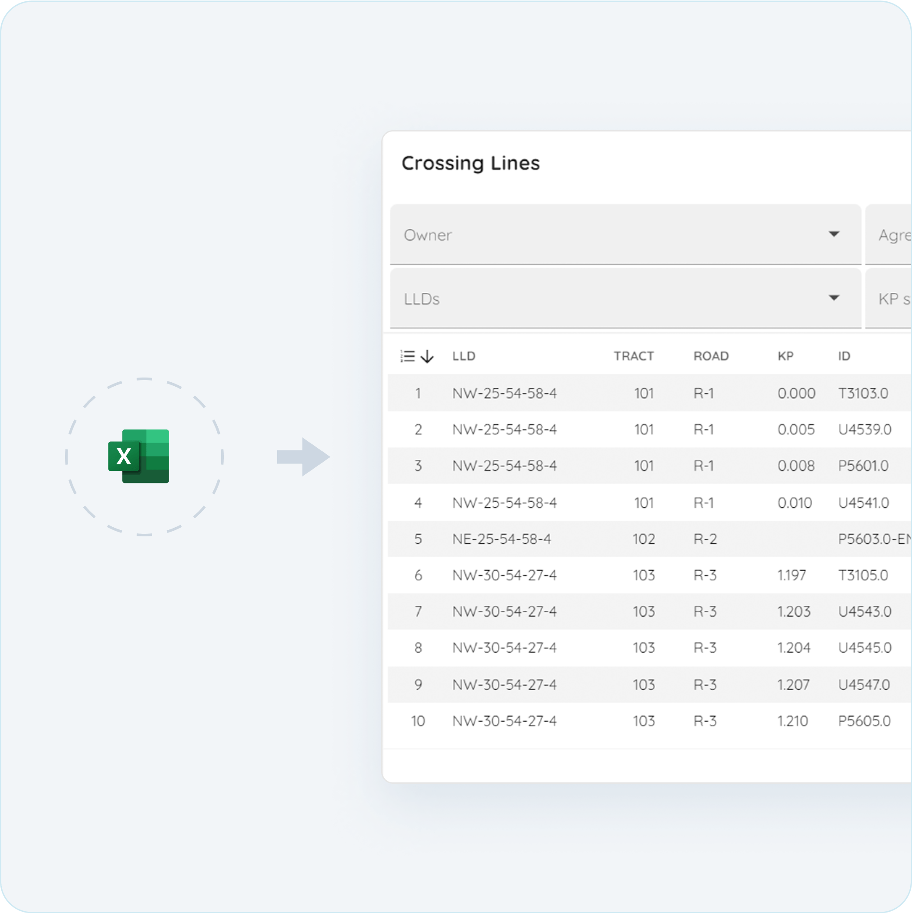Click the numbered list icon in header
Screen dimensions: 912x913
407,356
